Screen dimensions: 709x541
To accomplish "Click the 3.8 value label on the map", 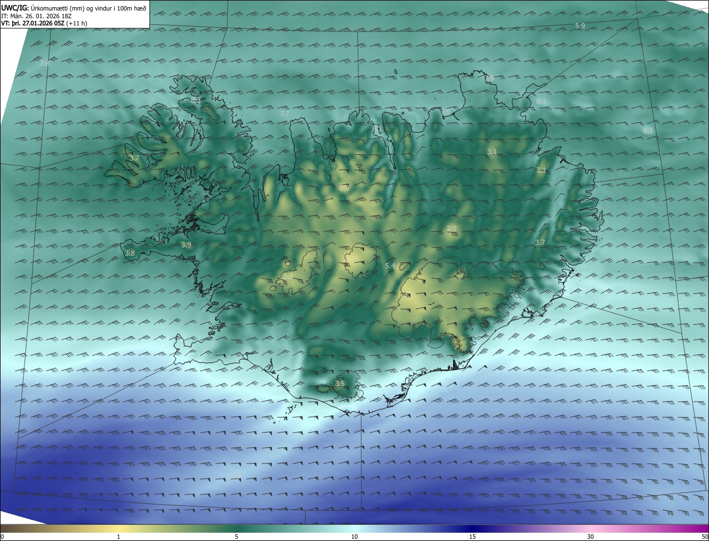I will [x=130, y=253].
